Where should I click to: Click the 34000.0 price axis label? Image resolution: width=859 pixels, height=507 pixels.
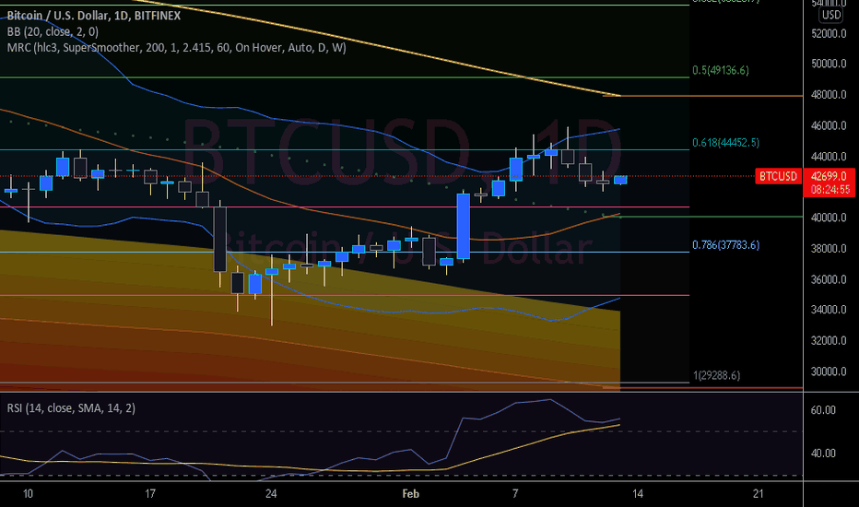829,310
